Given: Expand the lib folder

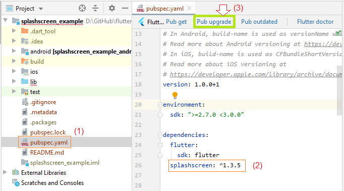Looking at the screenshot, I should pyautogui.click(x=14, y=81).
